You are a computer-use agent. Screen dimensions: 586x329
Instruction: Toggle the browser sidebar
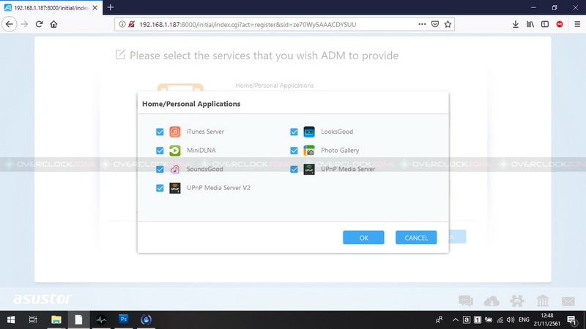pyautogui.click(x=545, y=24)
